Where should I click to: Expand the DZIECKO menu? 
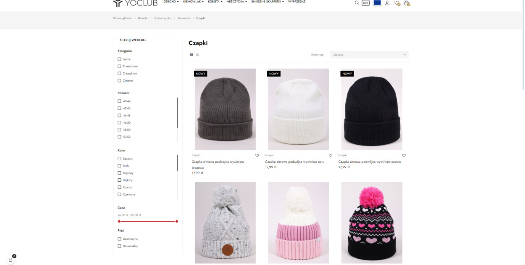pos(171,2)
